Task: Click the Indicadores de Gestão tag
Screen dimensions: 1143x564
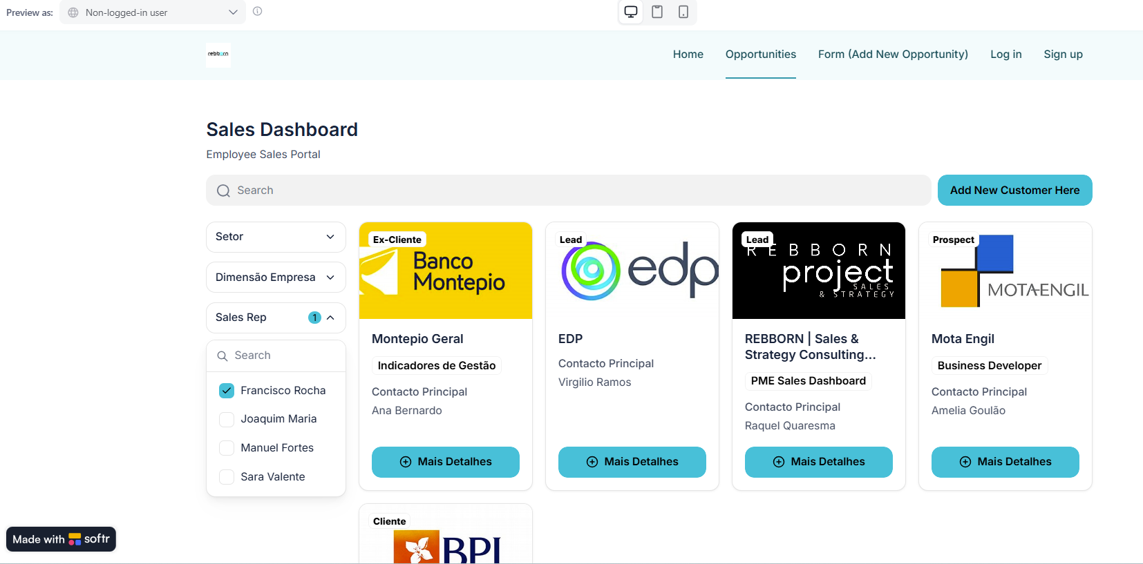Action: [437, 365]
